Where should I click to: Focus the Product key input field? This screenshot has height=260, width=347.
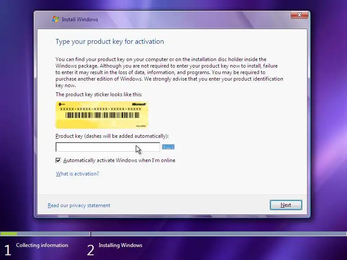point(108,147)
